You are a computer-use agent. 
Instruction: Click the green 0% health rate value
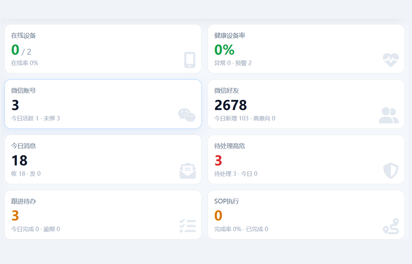point(224,50)
